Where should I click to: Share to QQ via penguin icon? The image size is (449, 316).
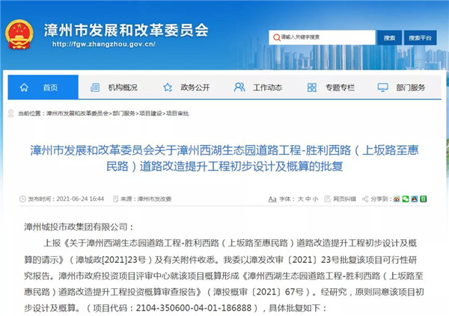click(415, 199)
